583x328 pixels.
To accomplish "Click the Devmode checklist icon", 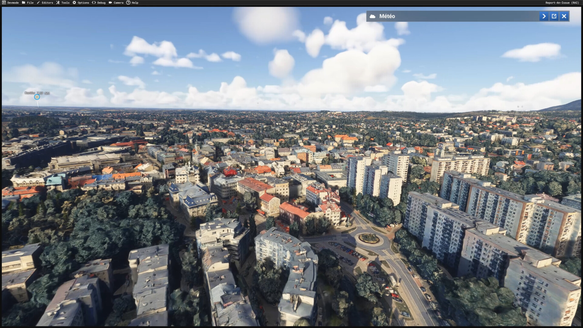I will pyautogui.click(x=4, y=3).
